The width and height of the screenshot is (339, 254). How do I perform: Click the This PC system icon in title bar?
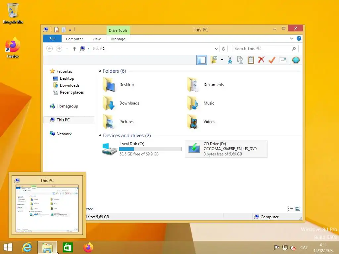click(x=46, y=29)
